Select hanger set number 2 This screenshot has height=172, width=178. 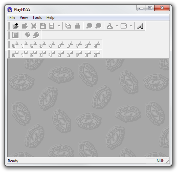point(33,45)
